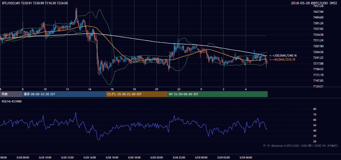Click price axis label 7217.88
Image resolution: width=341 pixels, height=160 pixels.
click(318, 63)
